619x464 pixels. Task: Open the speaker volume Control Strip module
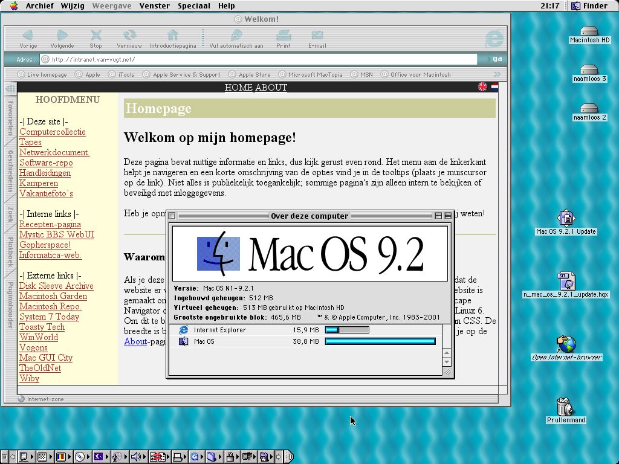pyautogui.click(x=137, y=457)
